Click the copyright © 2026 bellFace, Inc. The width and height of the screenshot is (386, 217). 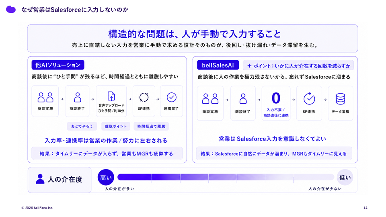tap(37, 208)
